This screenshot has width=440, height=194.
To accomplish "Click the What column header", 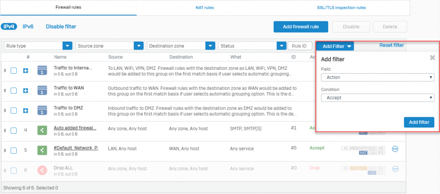I will pyautogui.click(x=236, y=57).
